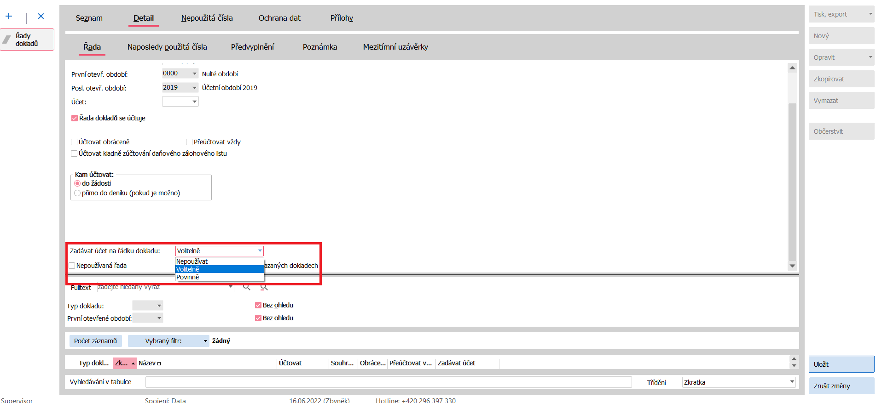Image resolution: width=876 pixels, height=403 pixels.
Task: Select the 'přímo do deníku' radio option
Action: (x=77, y=193)
